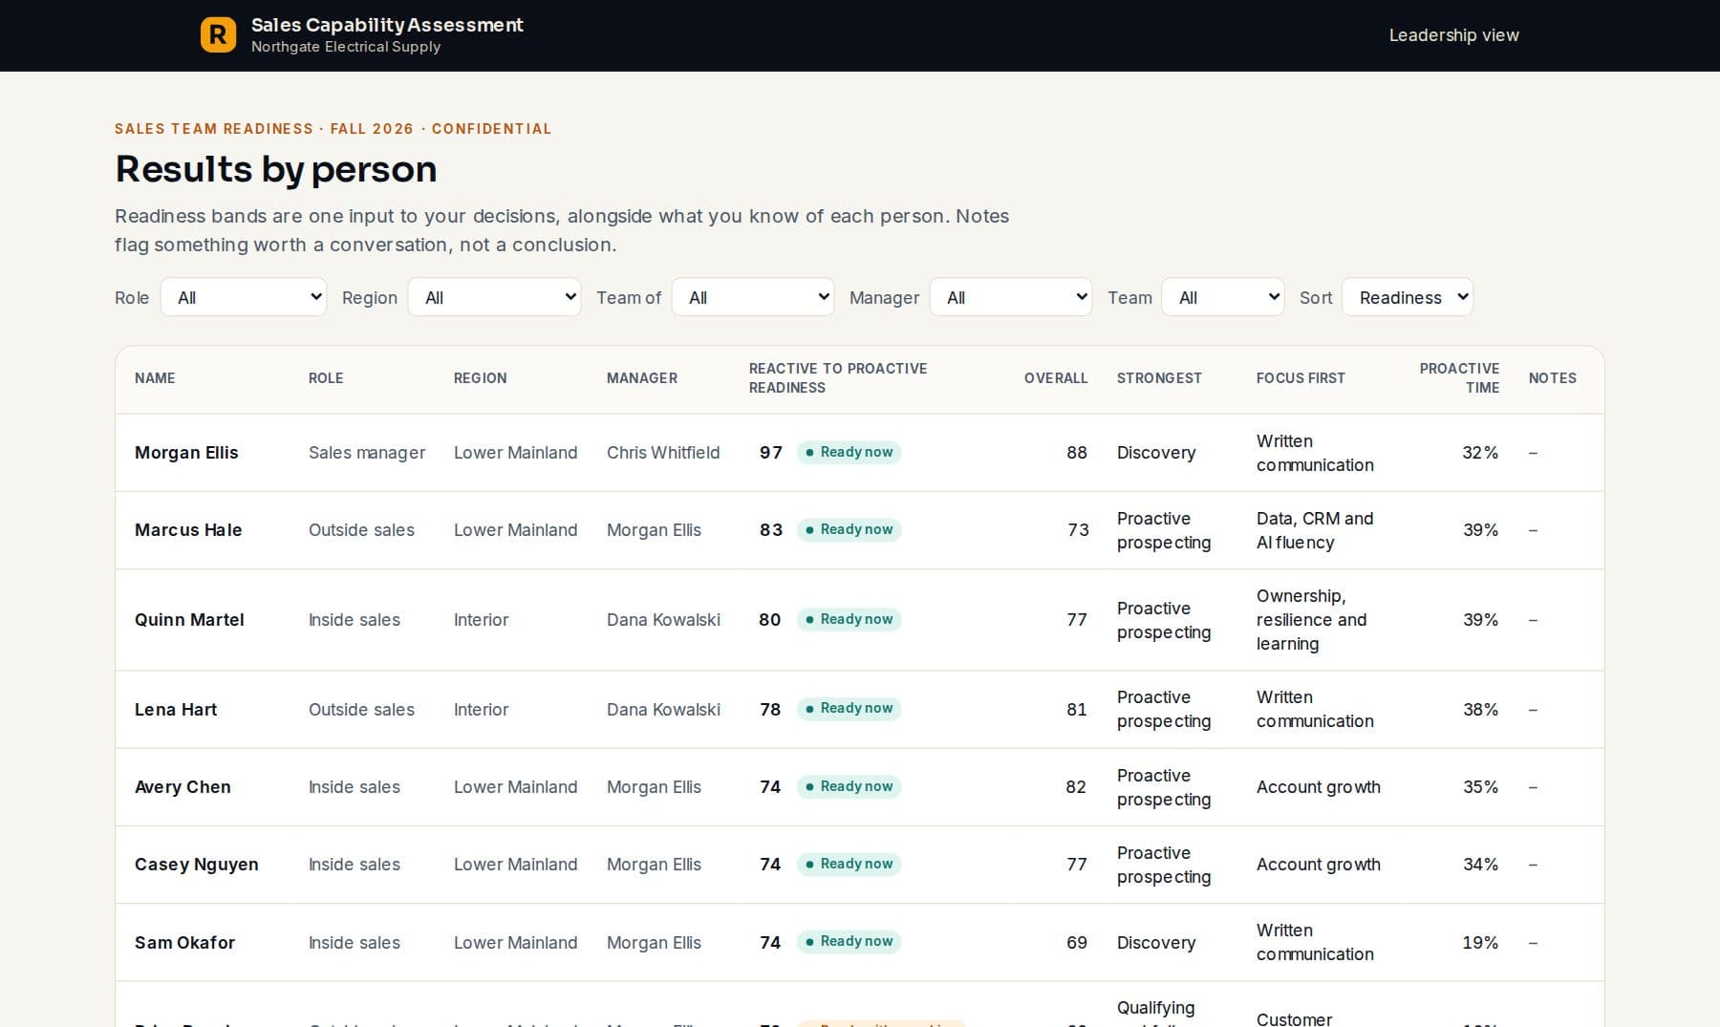The width and height of the screenshot is (1720, 1027).
Task: Click the Ready now badge for Sam Okafor
Action: [x=849, y=941]
